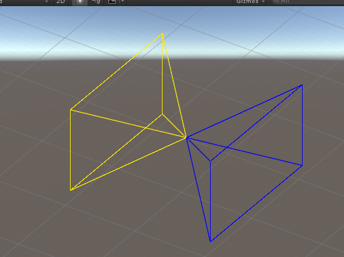Toggle 2D view mode in Scene toolbar

[x=61, y=2]
